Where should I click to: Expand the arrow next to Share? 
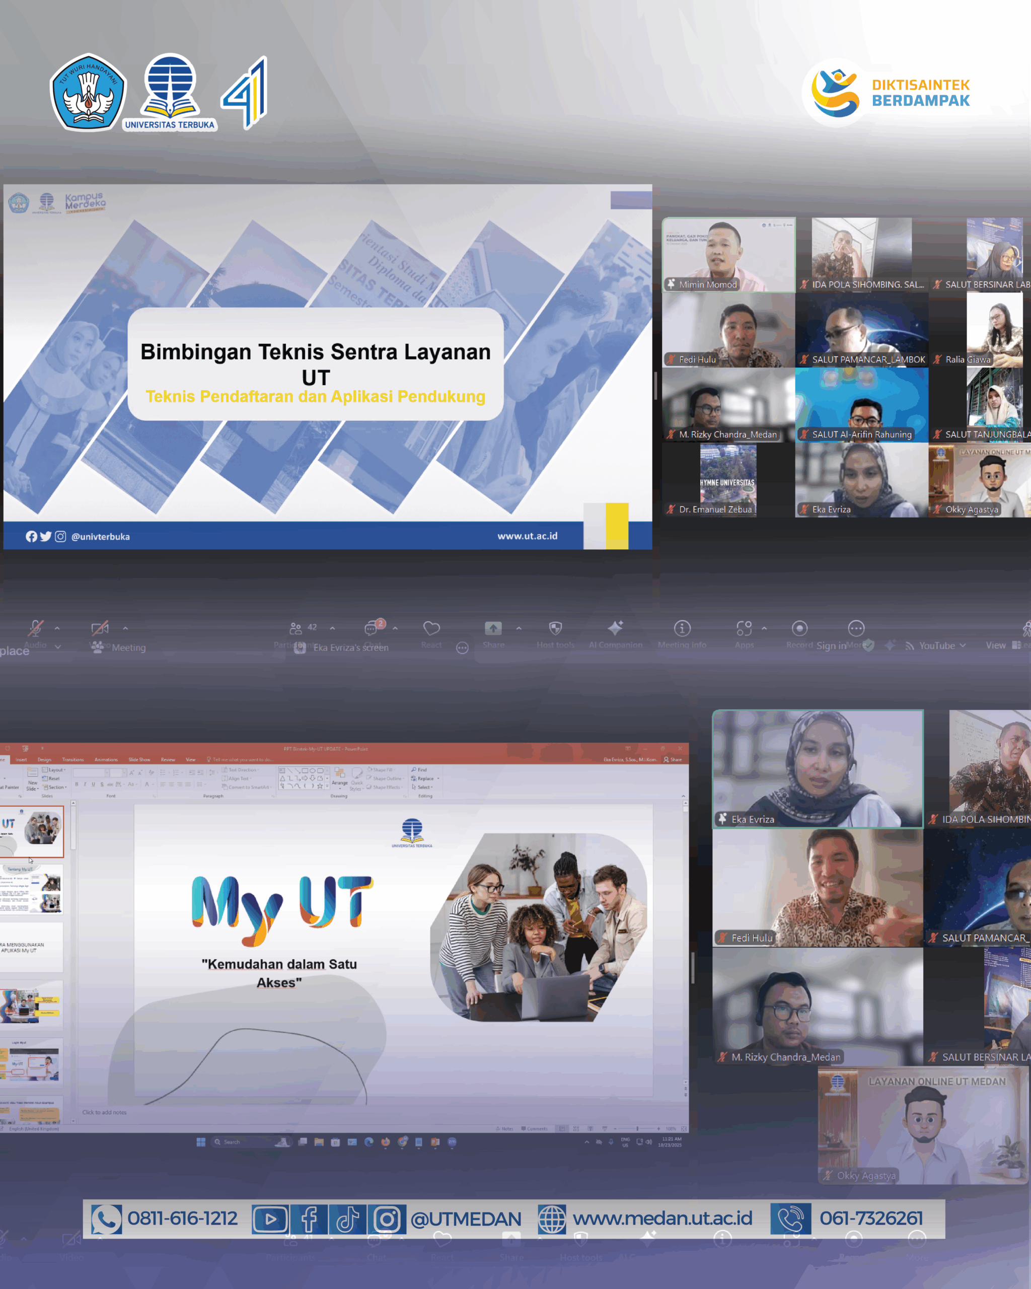tap(519, 628)
